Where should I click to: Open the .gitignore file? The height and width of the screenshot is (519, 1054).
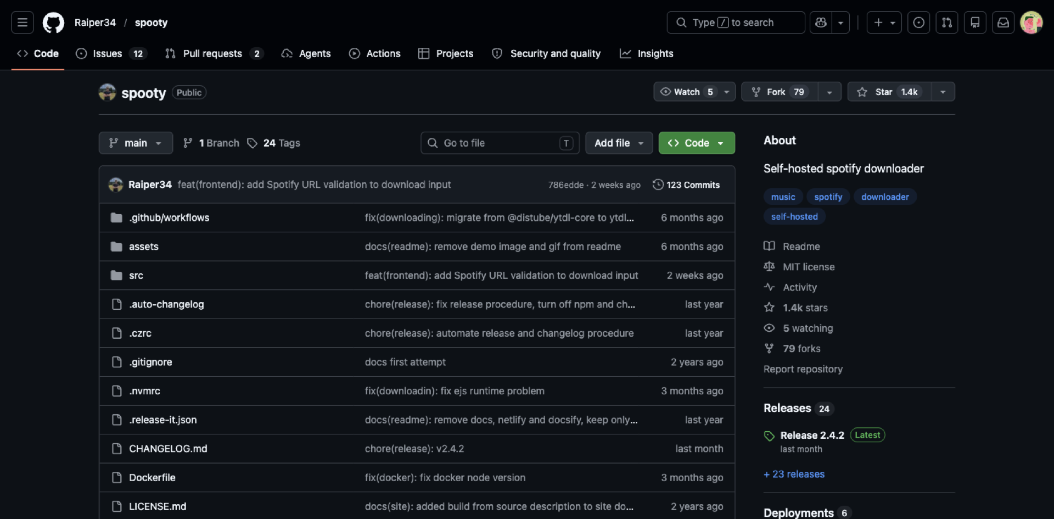pos(150,362)
